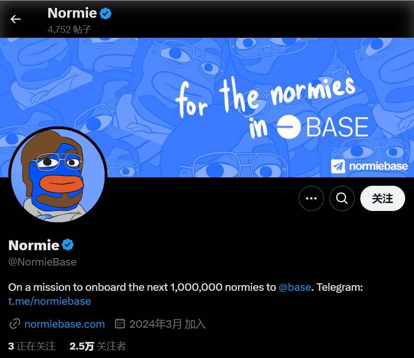Open the t.me/normiebase Telegram link

[x=49, y=301]
